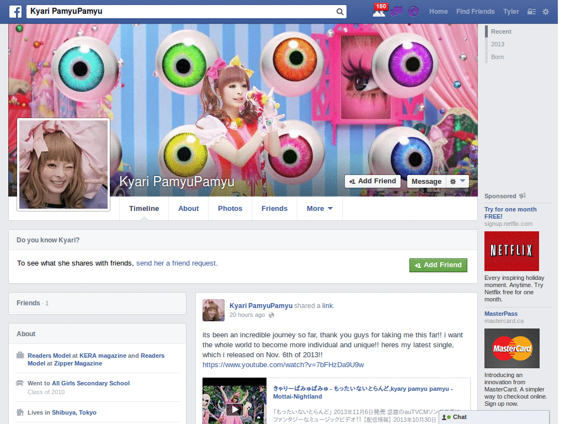This screenshot has height=424, width=565.
Task: Open Tyler profile link in top bar
Action: [x=511, y=12]
